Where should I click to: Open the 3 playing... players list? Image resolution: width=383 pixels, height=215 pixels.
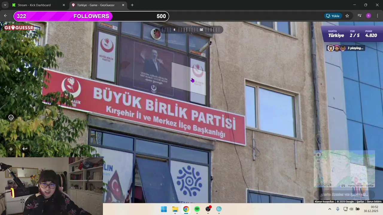(x=346, y=48)
